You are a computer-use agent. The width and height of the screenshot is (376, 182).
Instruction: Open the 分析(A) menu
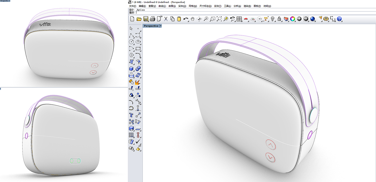(237, 6)
